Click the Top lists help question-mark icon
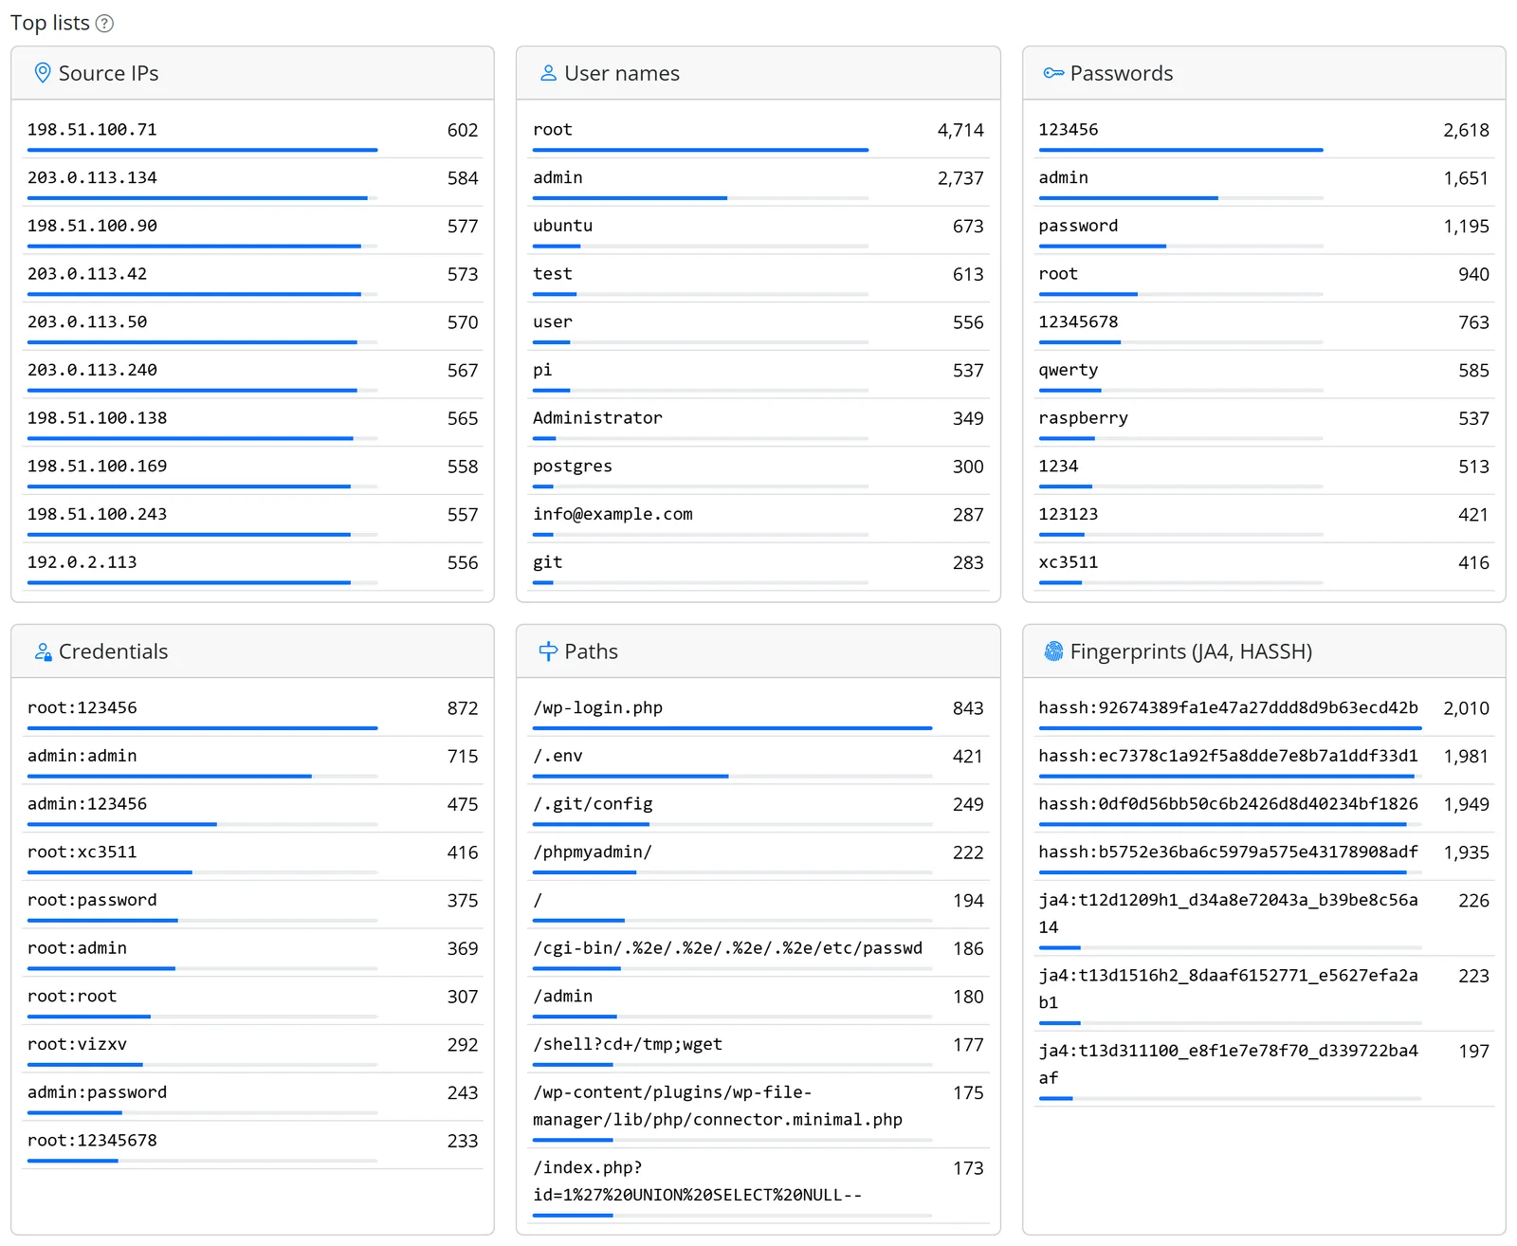This screenshot has width=1517, height=1246. click(x=105, y=24)
